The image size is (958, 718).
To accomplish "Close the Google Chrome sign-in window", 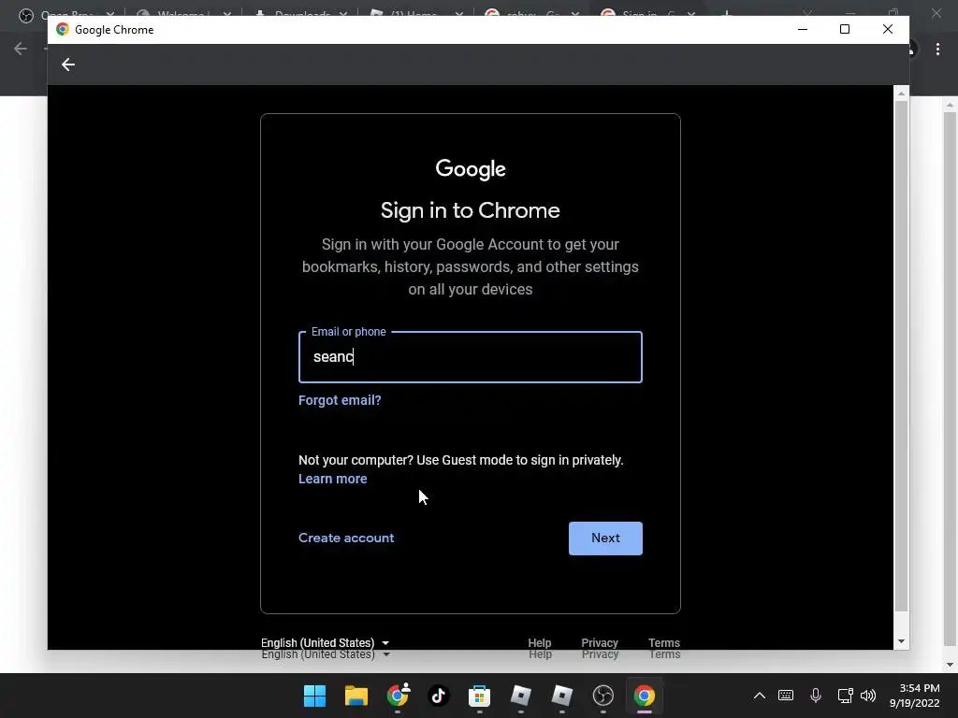I will [x=887, y=29].
